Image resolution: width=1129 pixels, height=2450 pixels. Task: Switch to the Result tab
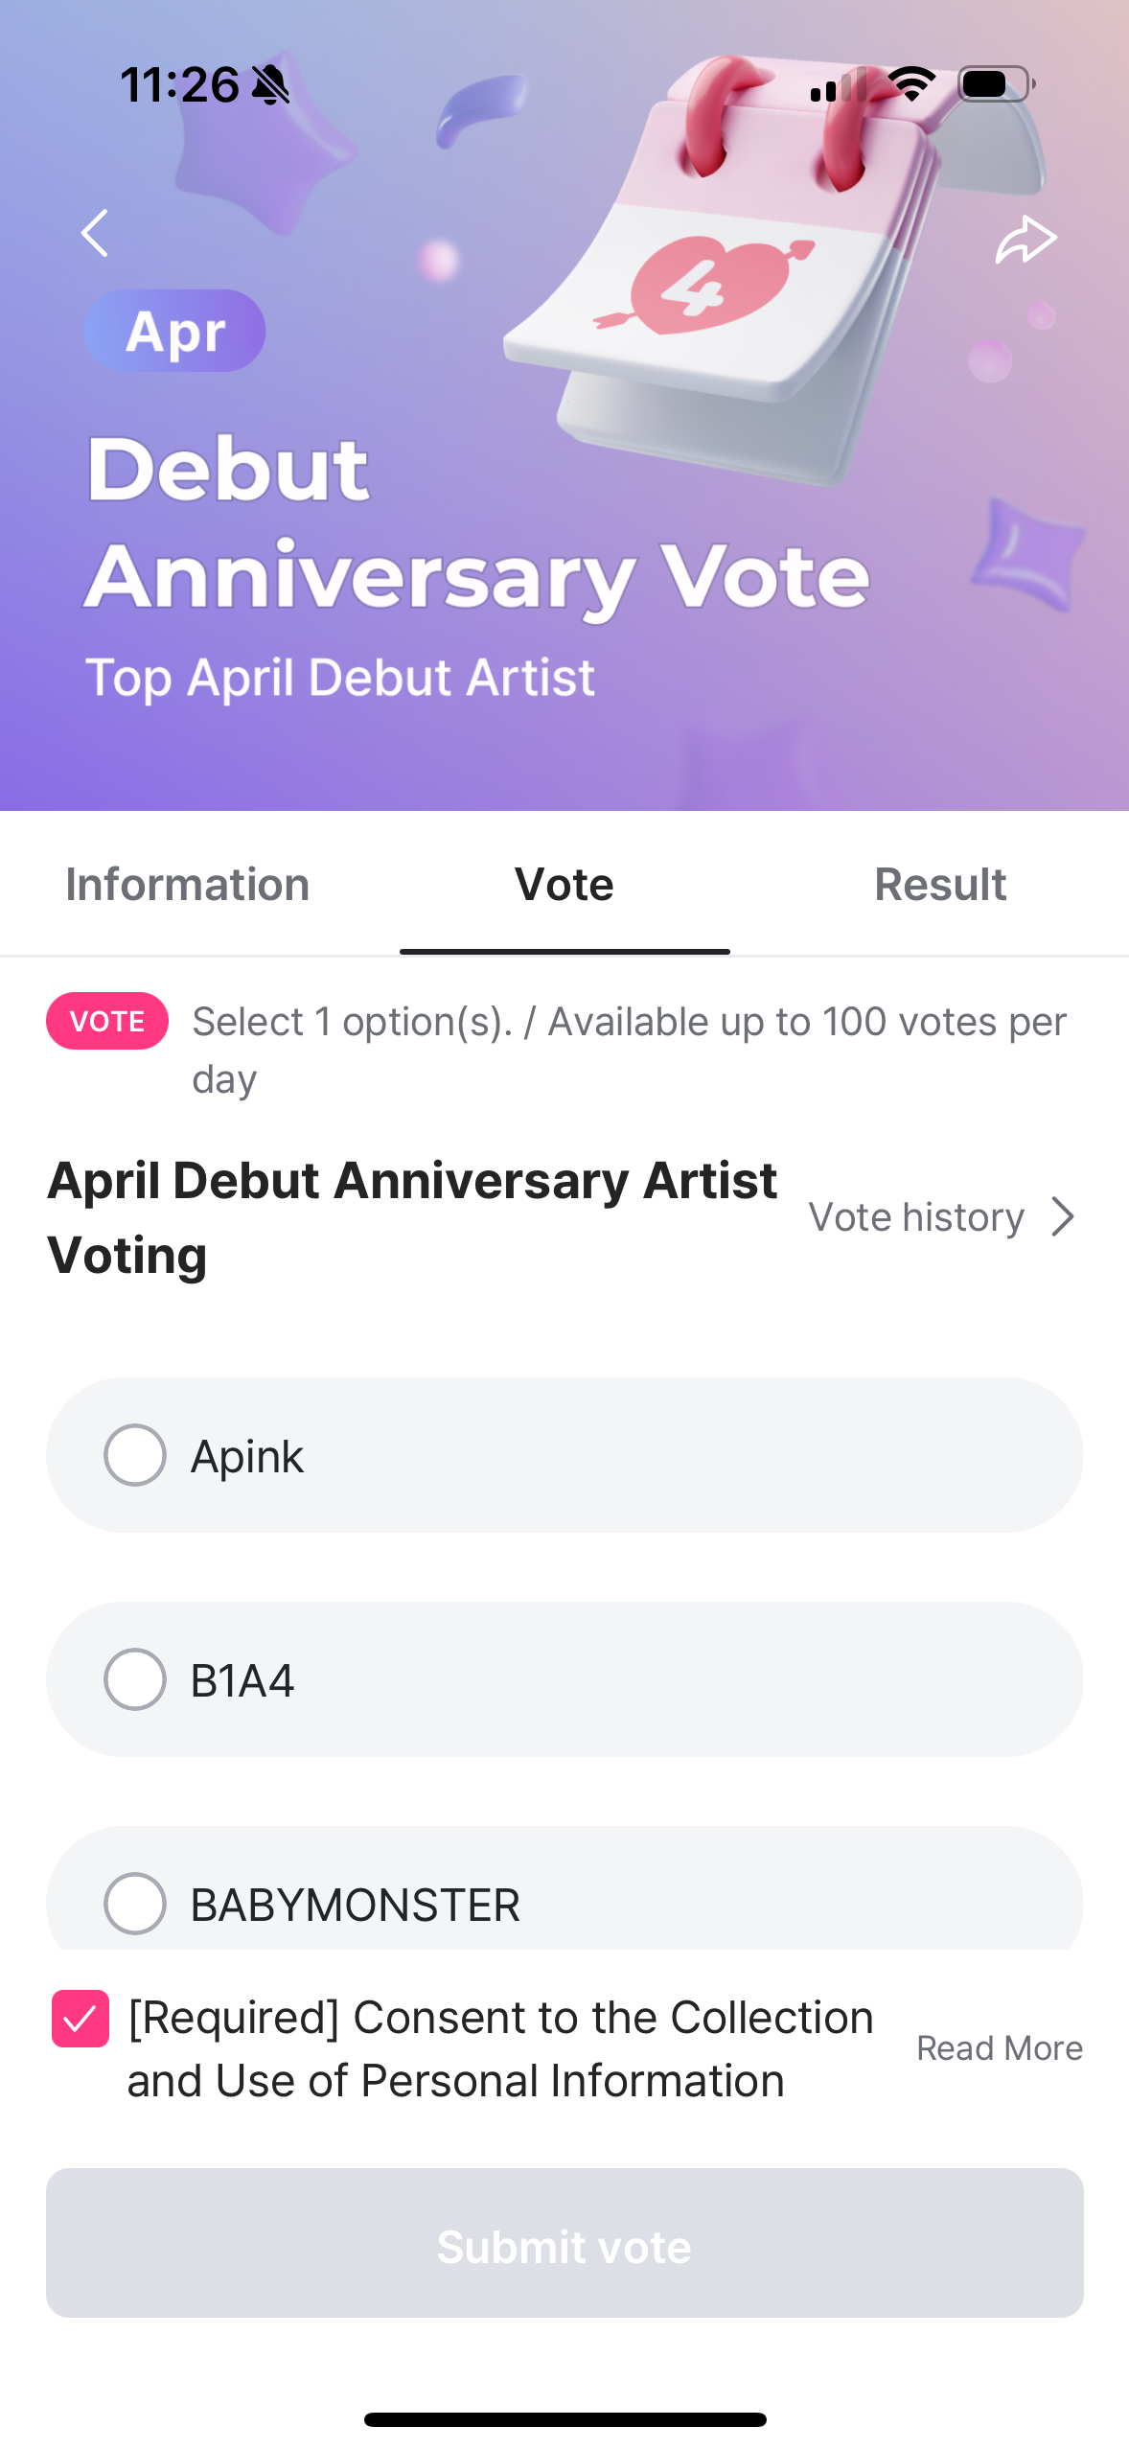(940, 884)
